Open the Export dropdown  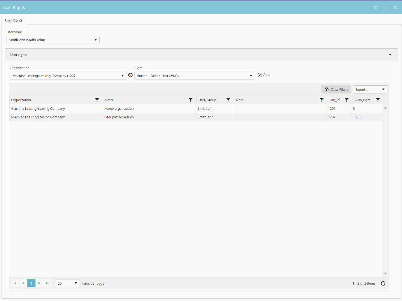pyautogui.click(x=383, y=90)
